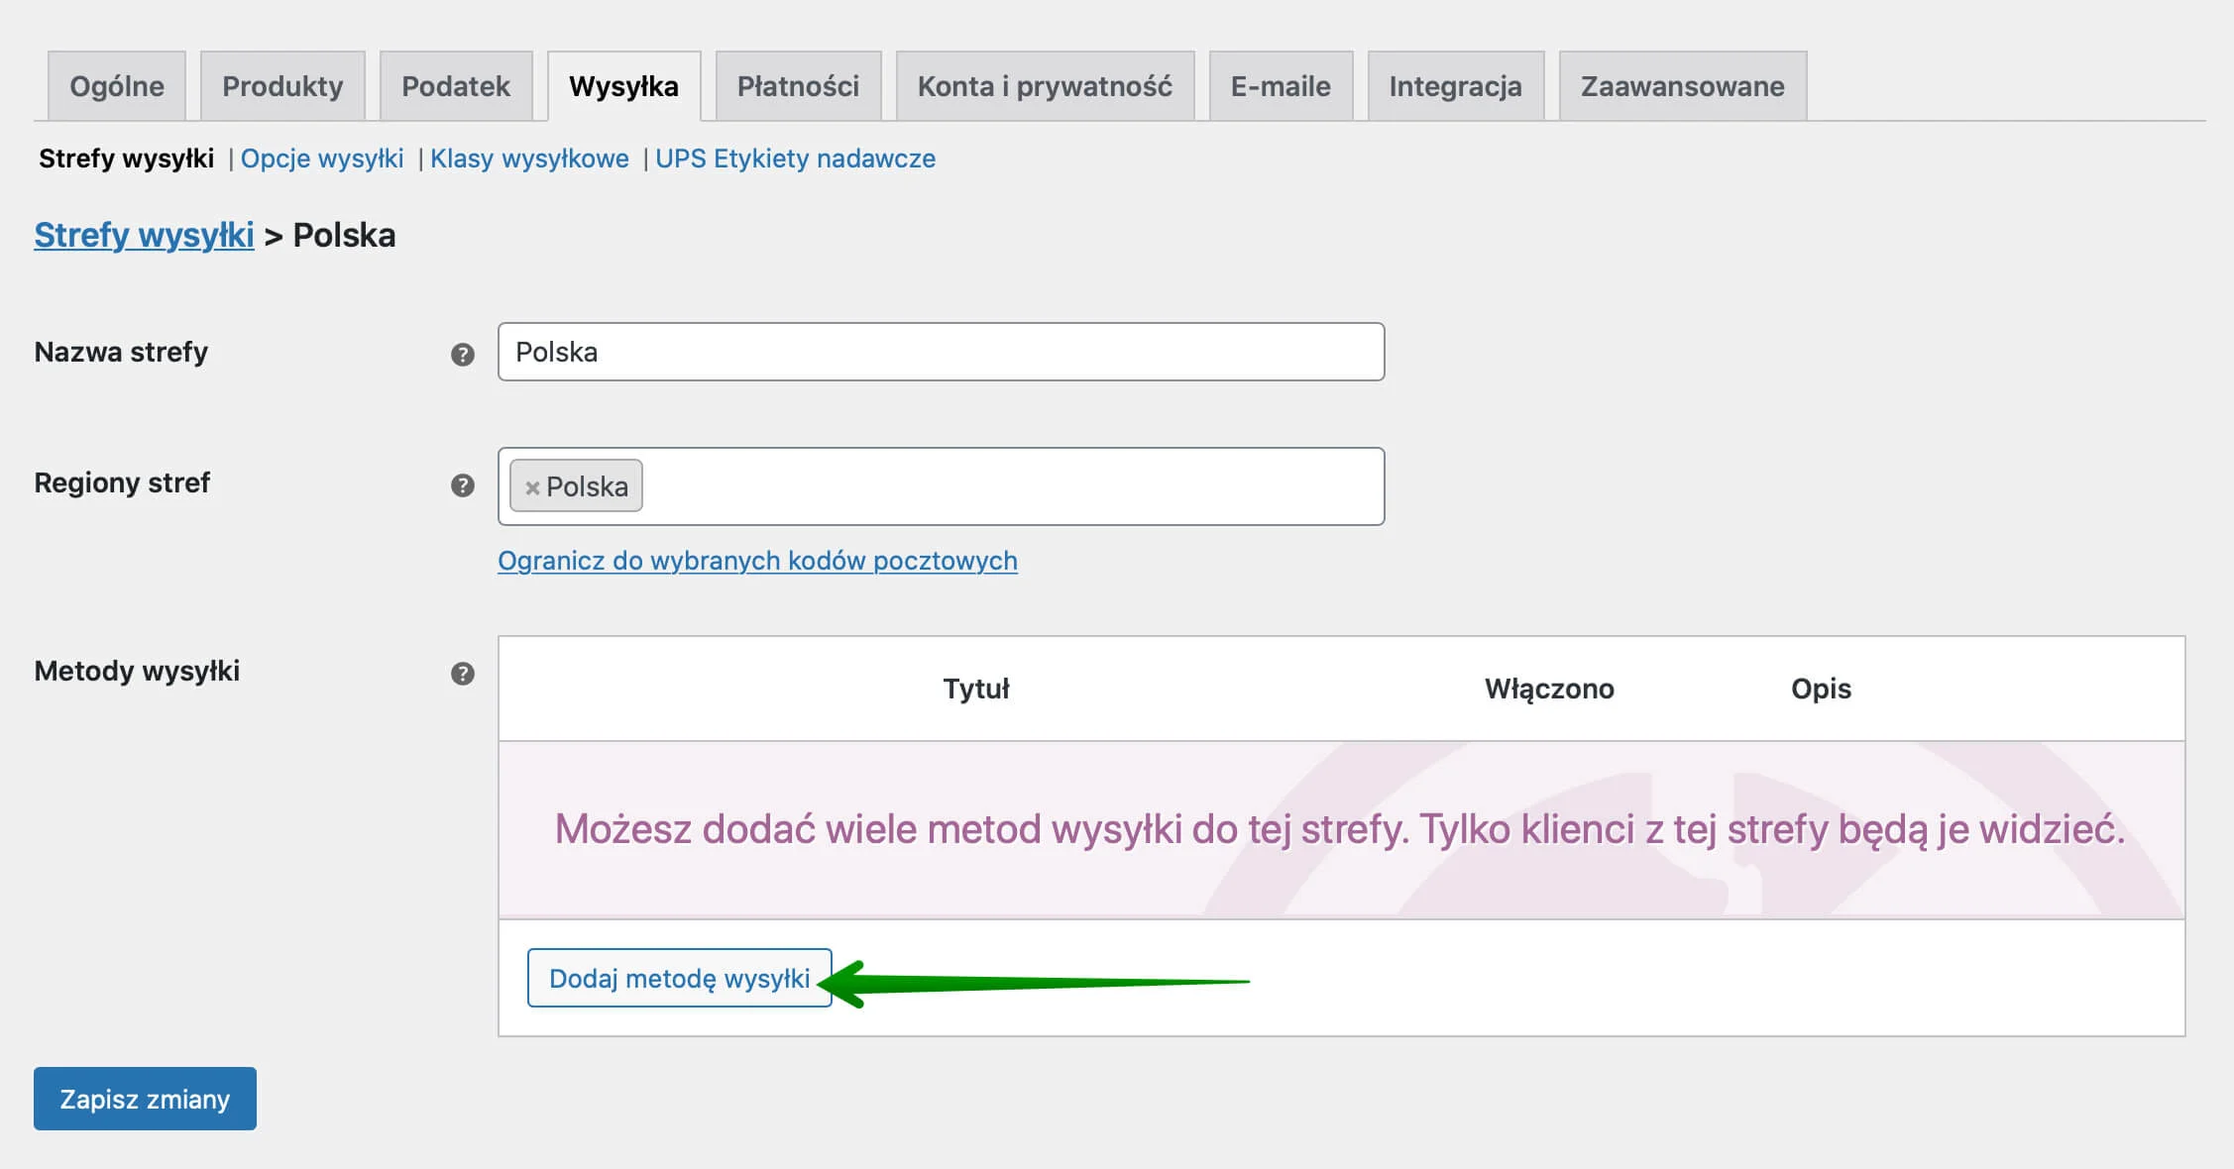
Task: Switch to the Podatek tab
Action: click(x=456, y=86)
